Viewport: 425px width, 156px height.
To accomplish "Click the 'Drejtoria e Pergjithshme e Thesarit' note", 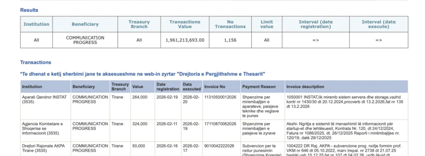I will pyautogui.click(x=143, y=74).
